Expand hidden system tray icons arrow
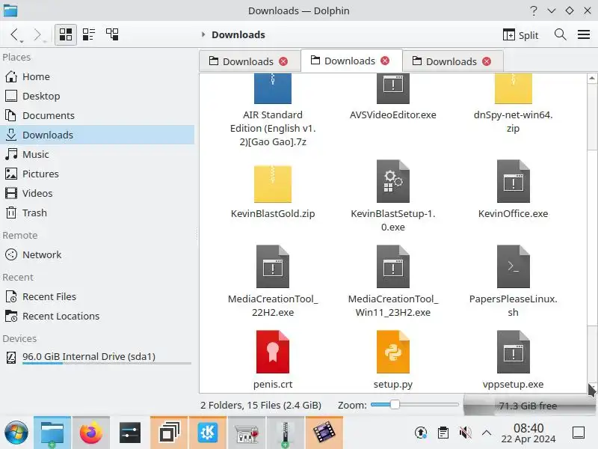The image size is (598, 449). [487, 433]
